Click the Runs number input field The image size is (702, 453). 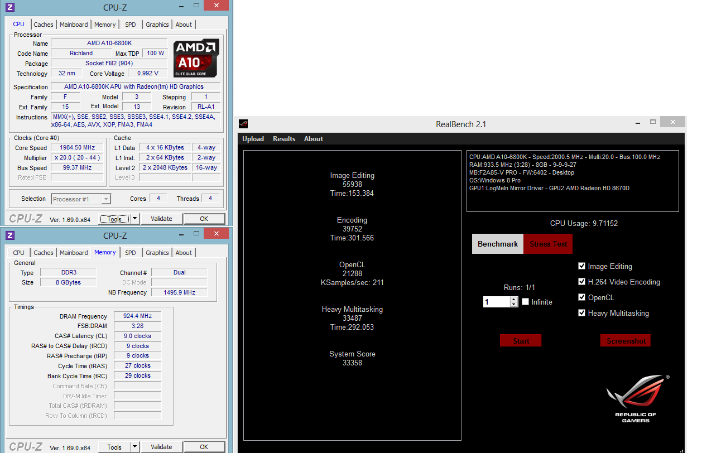pyautogui.click(x=497, y=302)
